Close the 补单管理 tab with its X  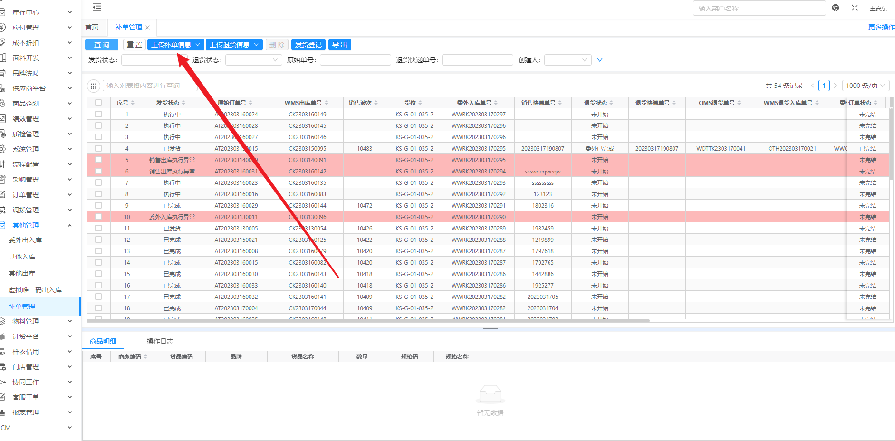(x=147, y=28)
